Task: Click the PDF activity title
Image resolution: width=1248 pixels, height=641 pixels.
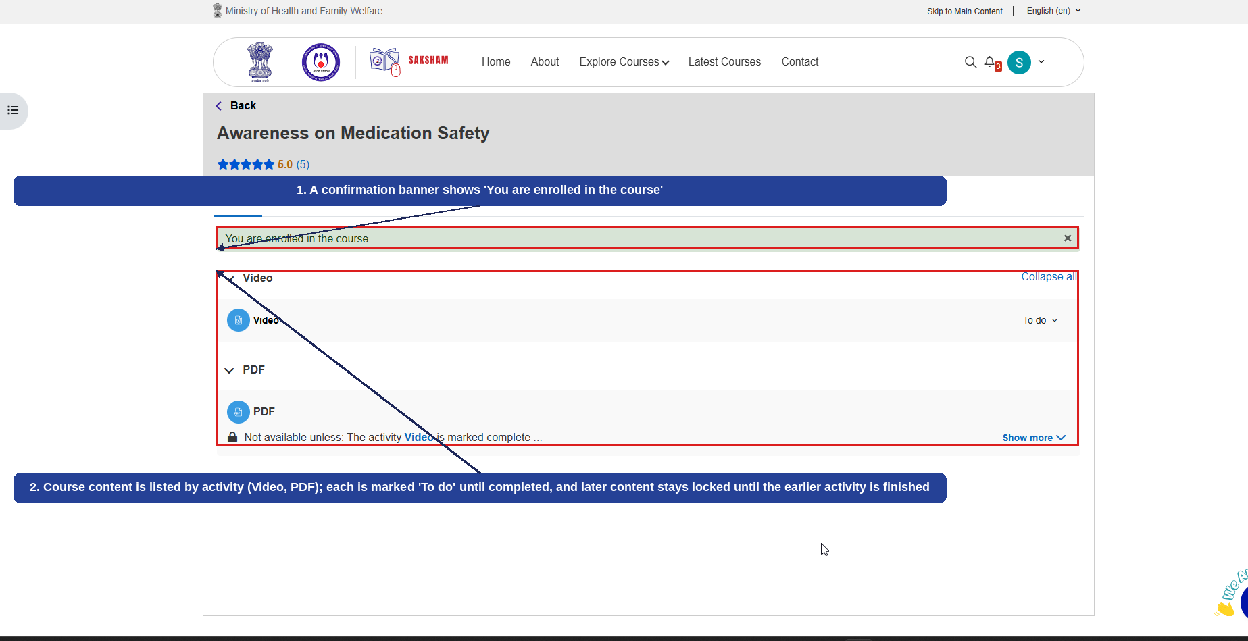Action: pyautogui.click(x=264, y=411)
